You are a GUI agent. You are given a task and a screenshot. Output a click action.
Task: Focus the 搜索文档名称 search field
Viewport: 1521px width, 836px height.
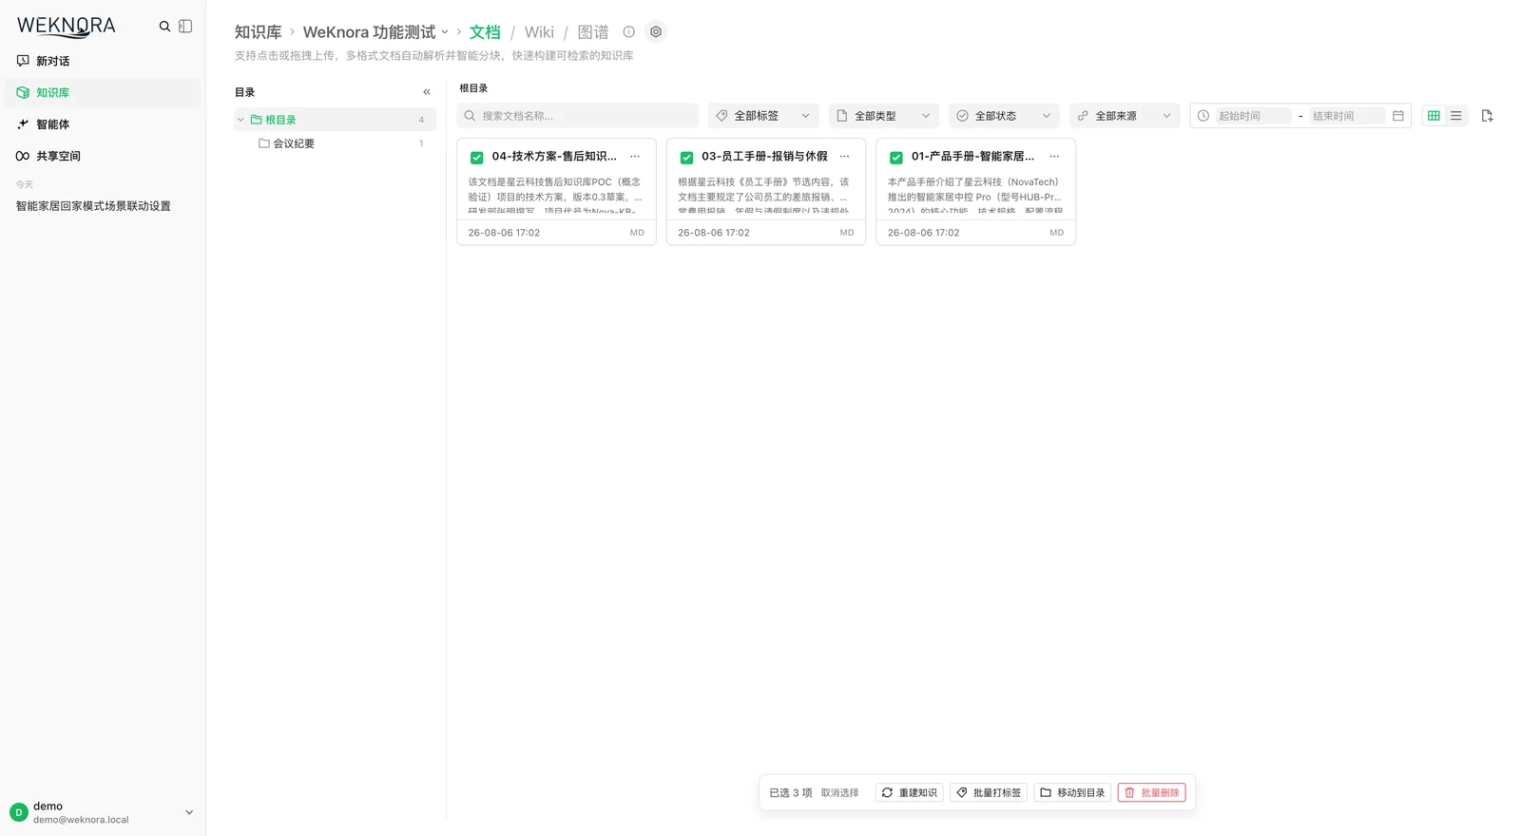click(x=577, y=116)
